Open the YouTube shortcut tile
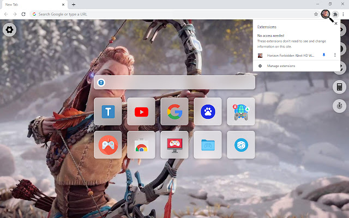 pyautogui.click(x=141, y=111)
